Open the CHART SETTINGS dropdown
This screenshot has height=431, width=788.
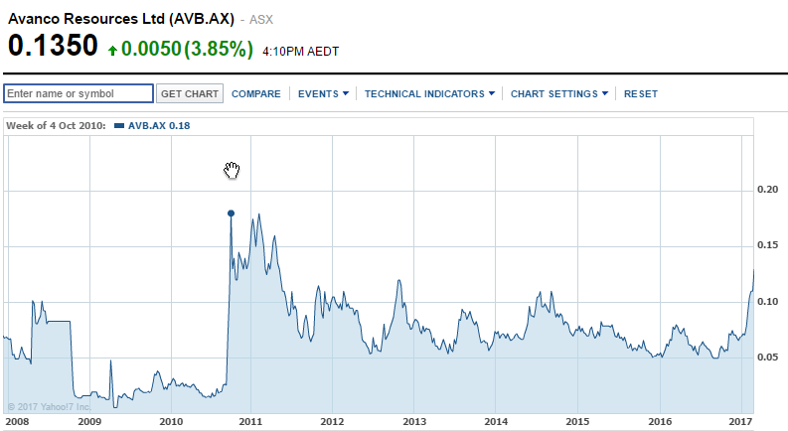(558, 94)
